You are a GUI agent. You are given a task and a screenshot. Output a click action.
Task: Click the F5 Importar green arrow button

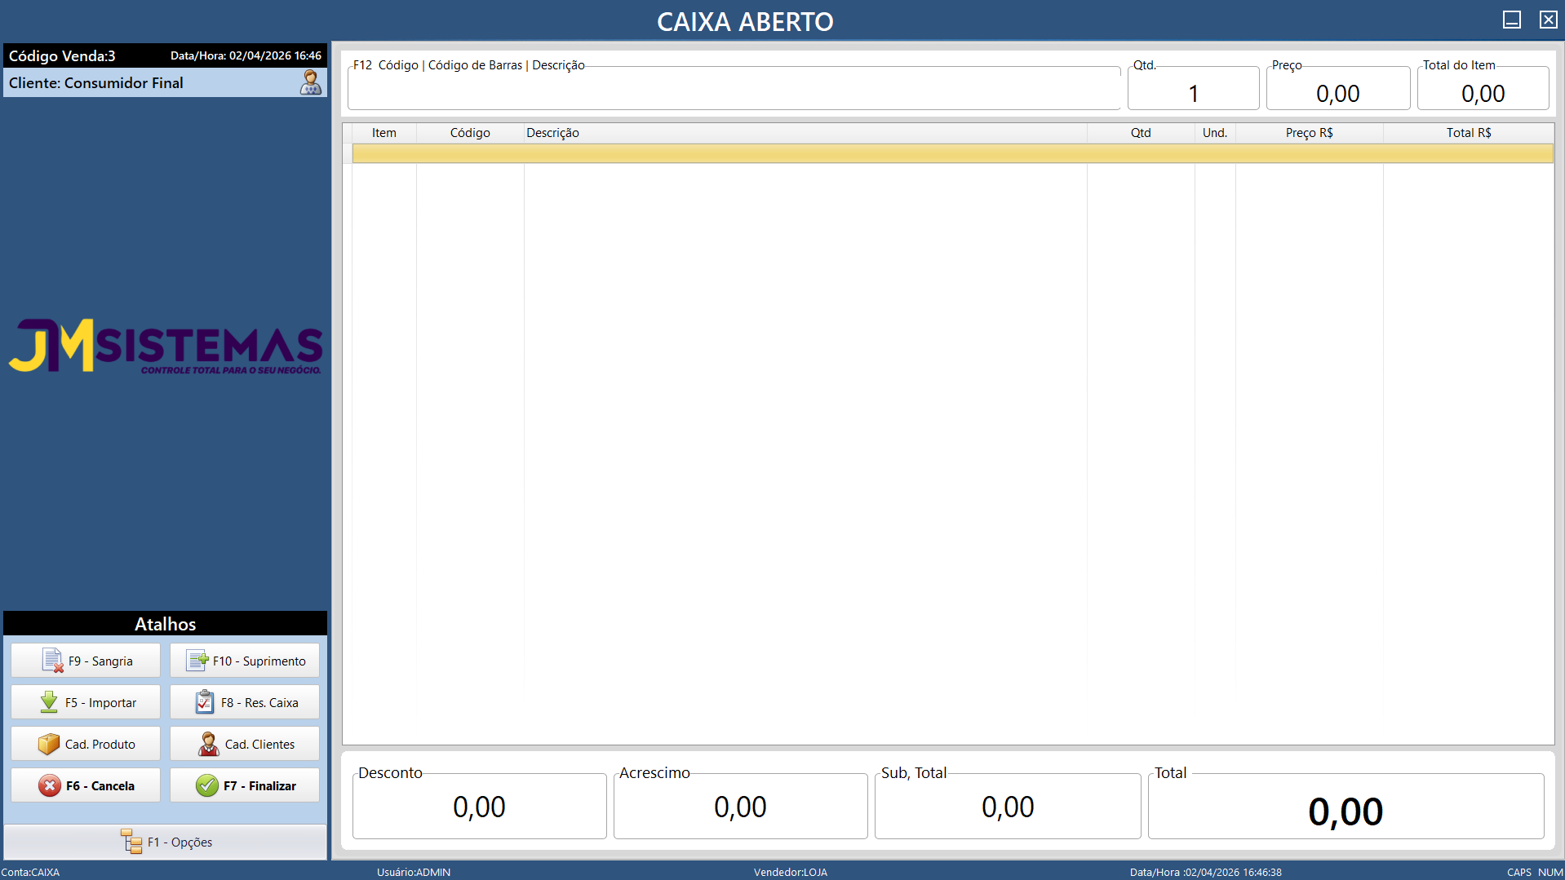pyautogui.click(x=86, y=702)
